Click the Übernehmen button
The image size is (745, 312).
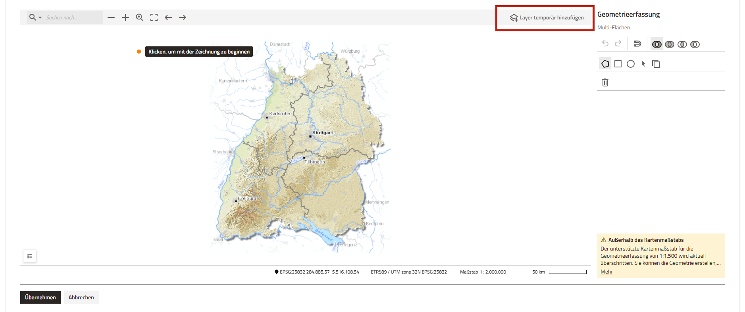(40, 297)
